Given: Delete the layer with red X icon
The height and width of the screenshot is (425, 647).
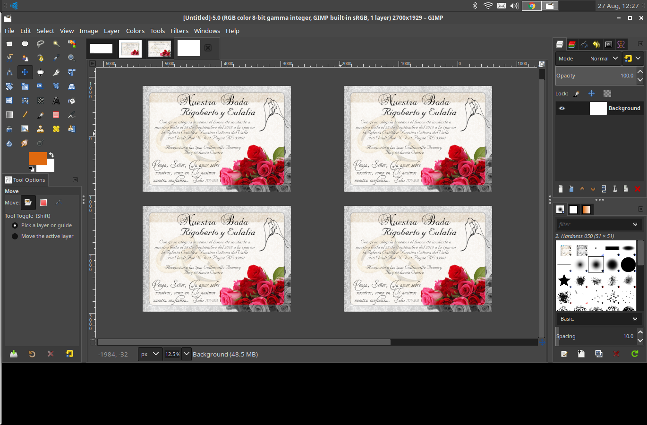Looking at the screenshot, I should click(638, 189).
